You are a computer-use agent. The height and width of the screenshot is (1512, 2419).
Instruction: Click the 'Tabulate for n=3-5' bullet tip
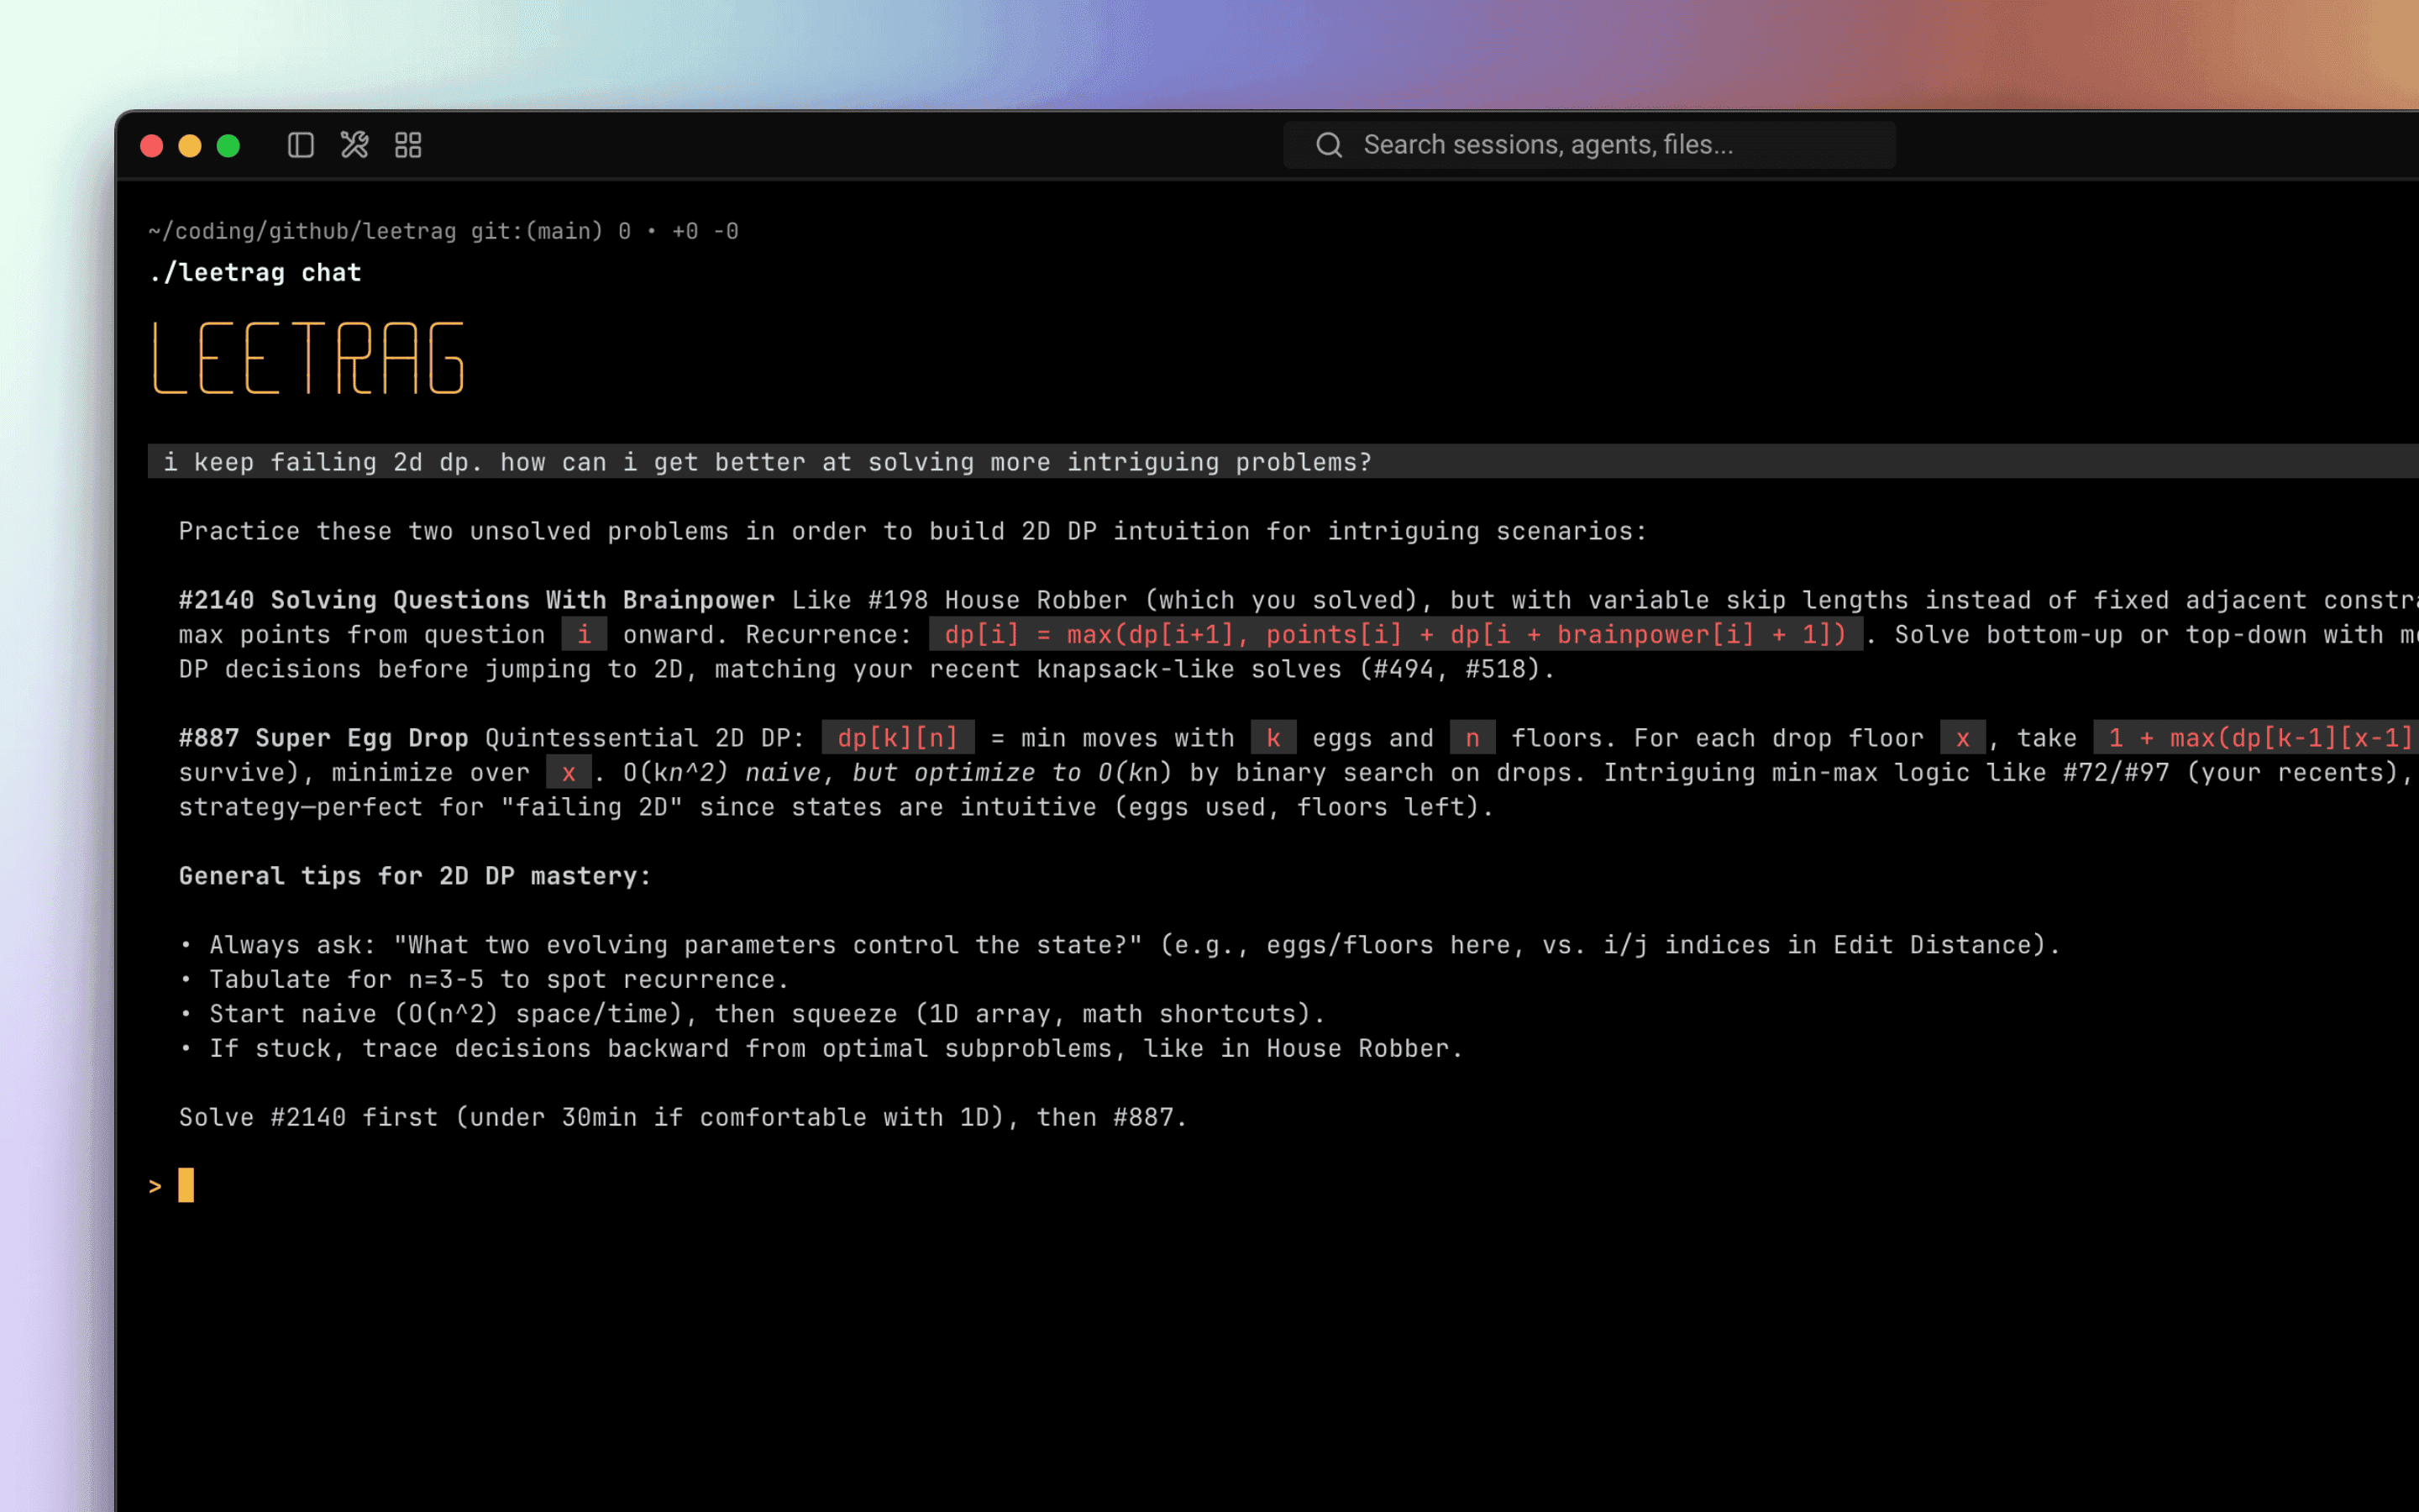click(485, 980)
